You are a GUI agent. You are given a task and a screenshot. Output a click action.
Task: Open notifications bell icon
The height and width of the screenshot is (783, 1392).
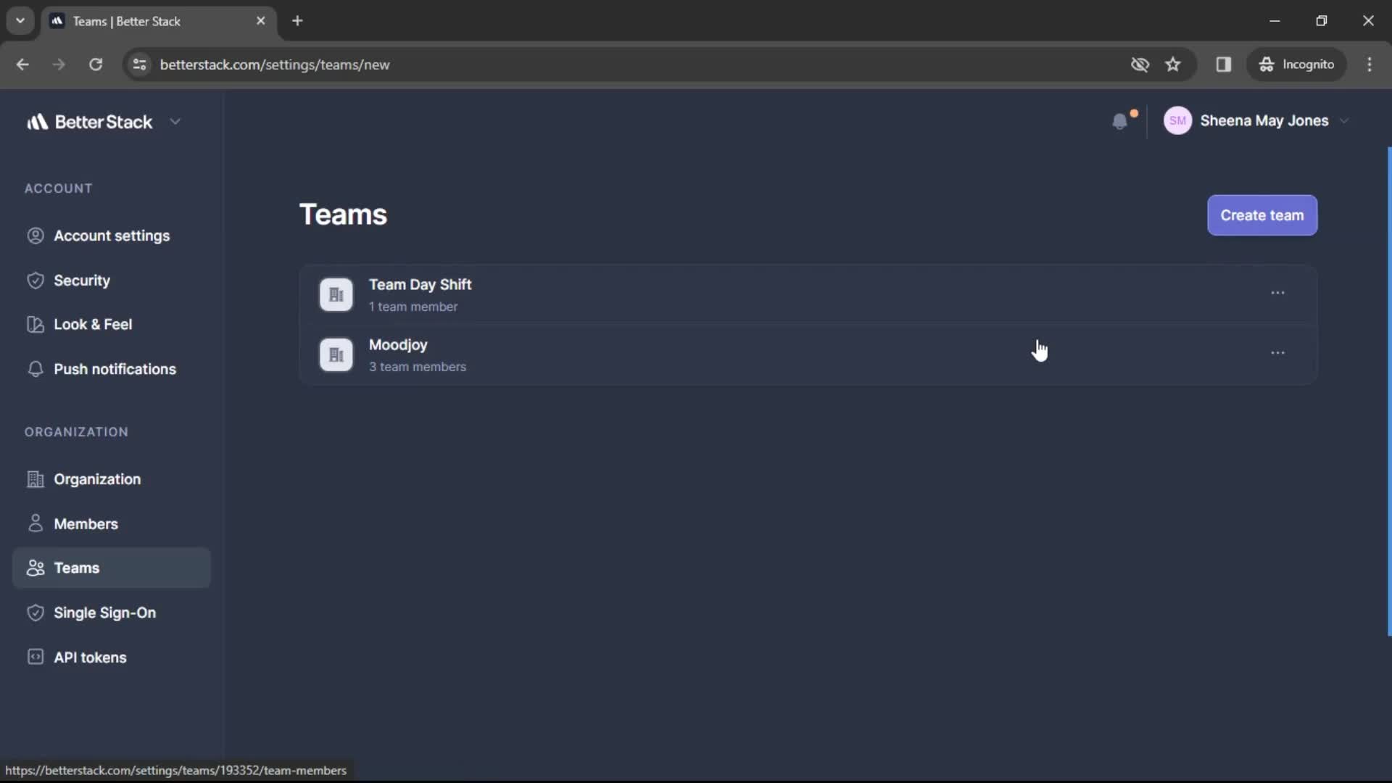pos(1119,121)
